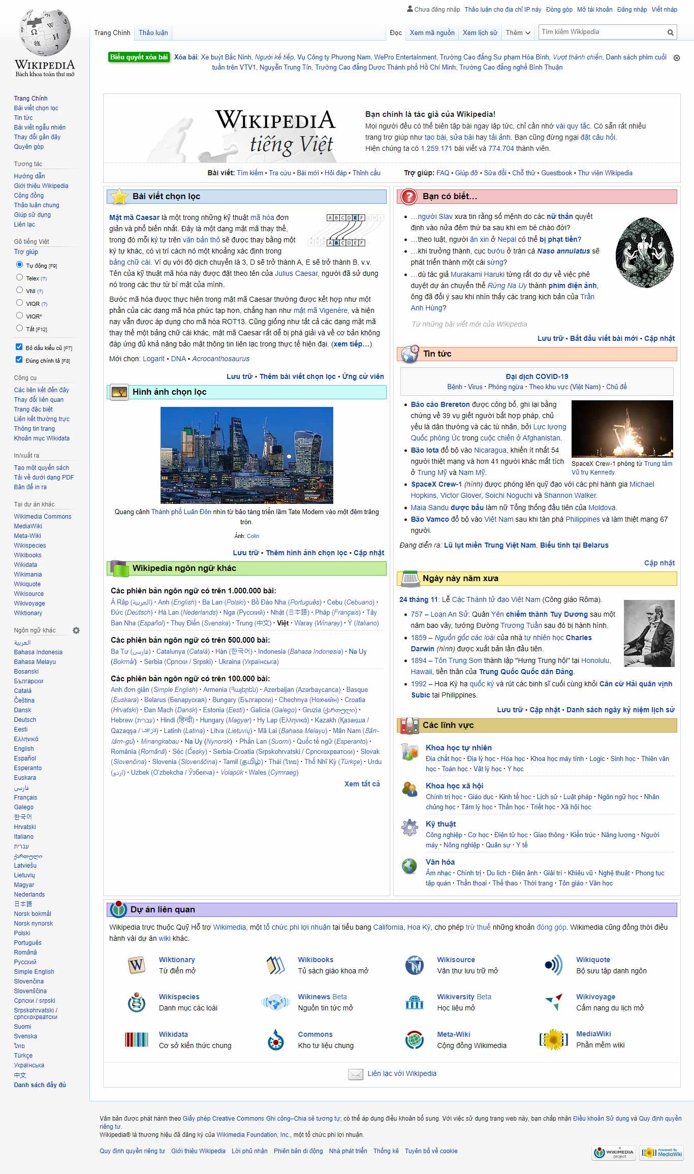Screen dimensions: 694x1174
Task: Open the Slavic goddesses oval illustration
Action: [644, 252]
